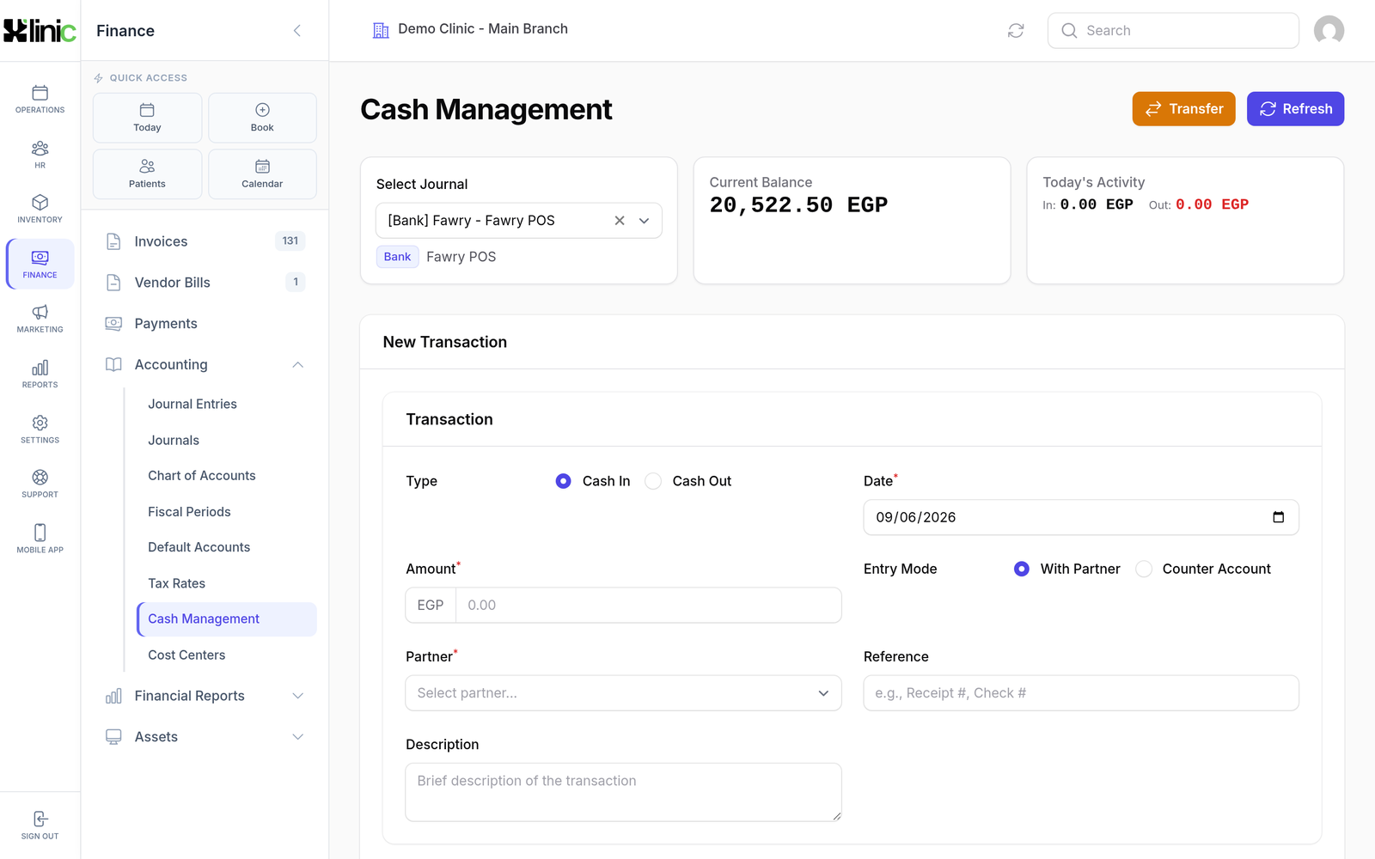The width and height of the screenshot is (1375, 859).
Task: Expand the Assets section
Action: pos(297,737)
